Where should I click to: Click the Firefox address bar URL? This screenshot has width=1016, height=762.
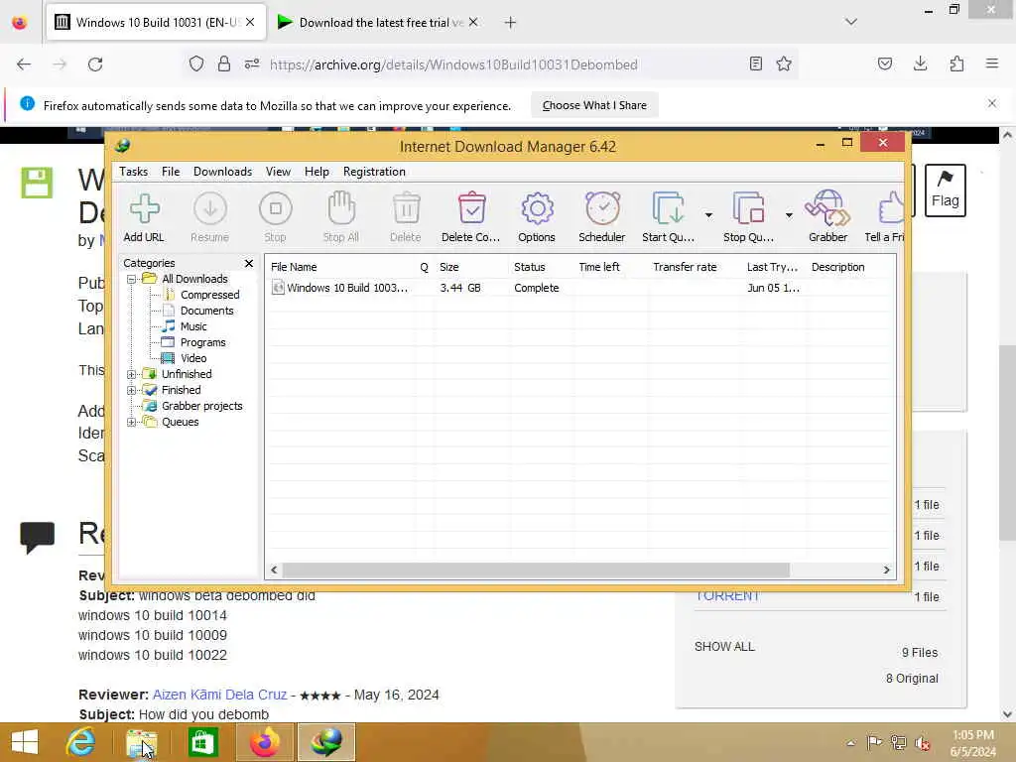453,64
